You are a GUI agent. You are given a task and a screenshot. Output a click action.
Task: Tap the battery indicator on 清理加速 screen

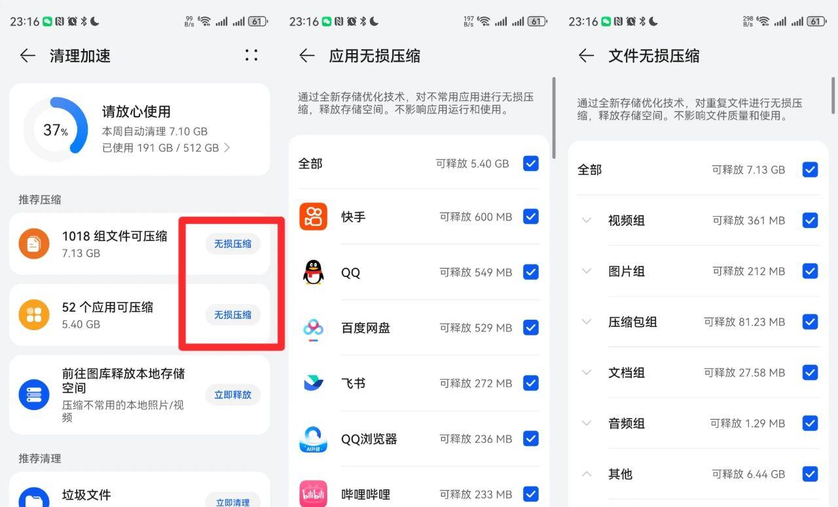pos(257,21)
